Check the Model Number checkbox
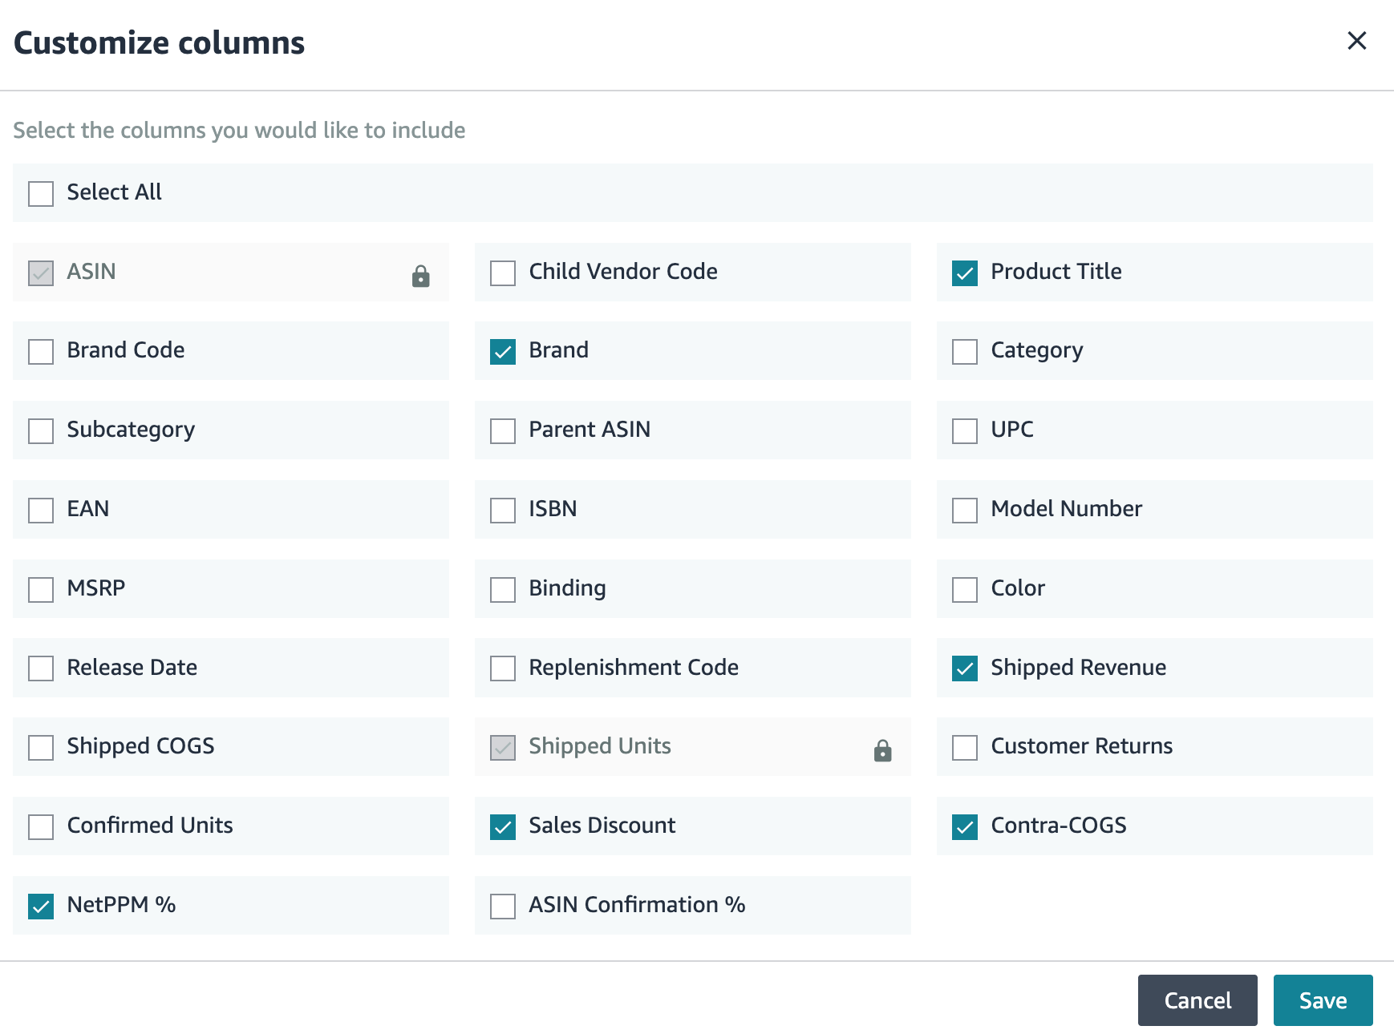 point(963,510)
